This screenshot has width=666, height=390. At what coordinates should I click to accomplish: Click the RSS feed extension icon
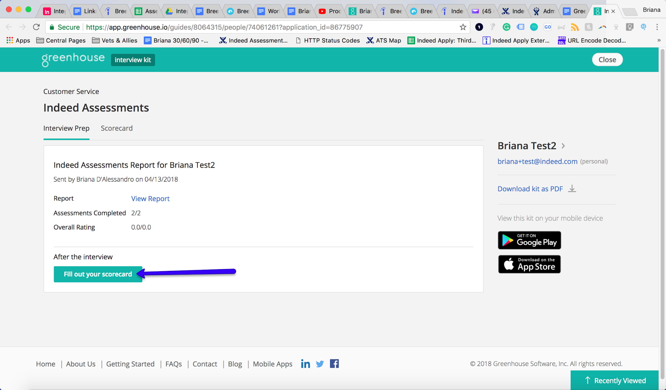(575, 27)
